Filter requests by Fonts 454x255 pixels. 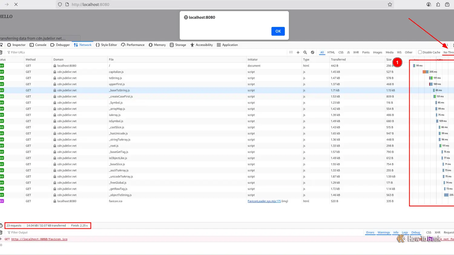pos(366,52)
